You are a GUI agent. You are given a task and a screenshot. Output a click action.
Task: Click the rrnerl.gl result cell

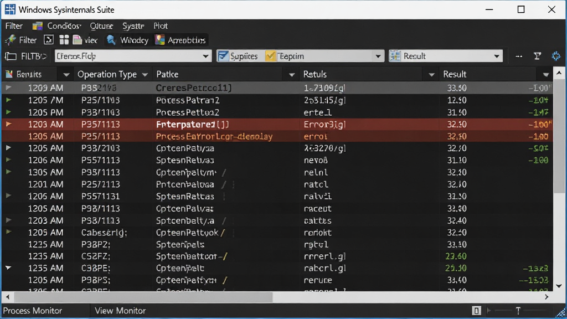pyautogui.click(x=324, y=256)
